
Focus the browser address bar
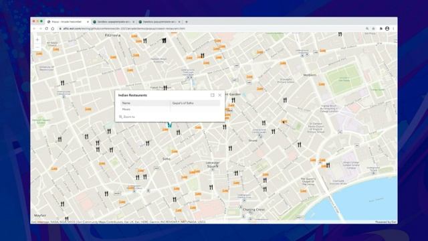(210, 28)
